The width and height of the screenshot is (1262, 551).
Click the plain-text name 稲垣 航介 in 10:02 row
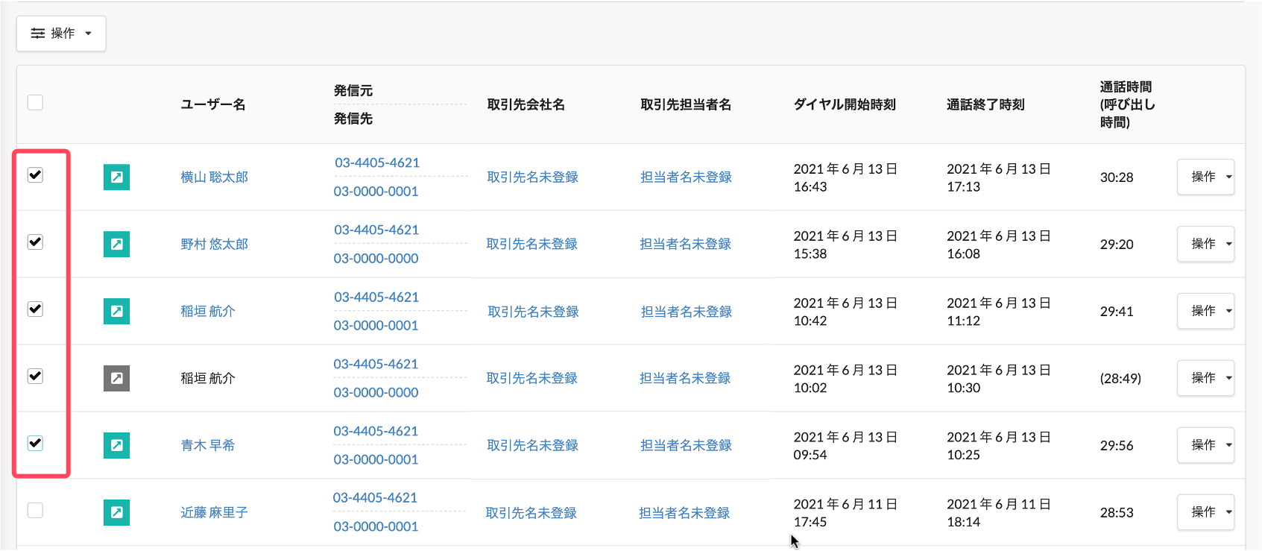click(207, 378)
